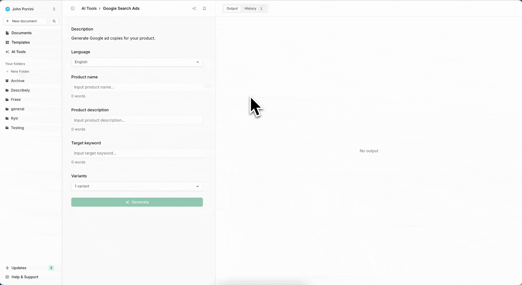The height and width of the screenshot is (285, 522).
Task: Open the Language dropdown set to English
Action: [x=137, y=62]
